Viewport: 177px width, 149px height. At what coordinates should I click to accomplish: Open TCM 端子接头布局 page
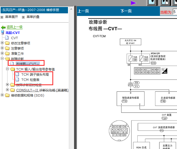[35, 74]
